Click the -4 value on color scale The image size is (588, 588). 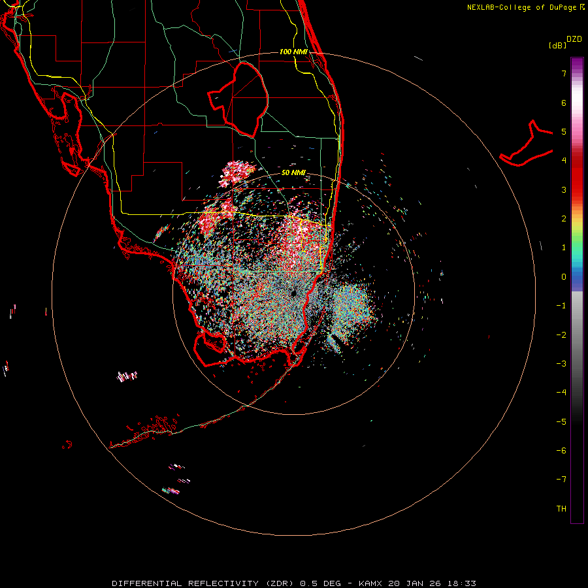[561, 393]
